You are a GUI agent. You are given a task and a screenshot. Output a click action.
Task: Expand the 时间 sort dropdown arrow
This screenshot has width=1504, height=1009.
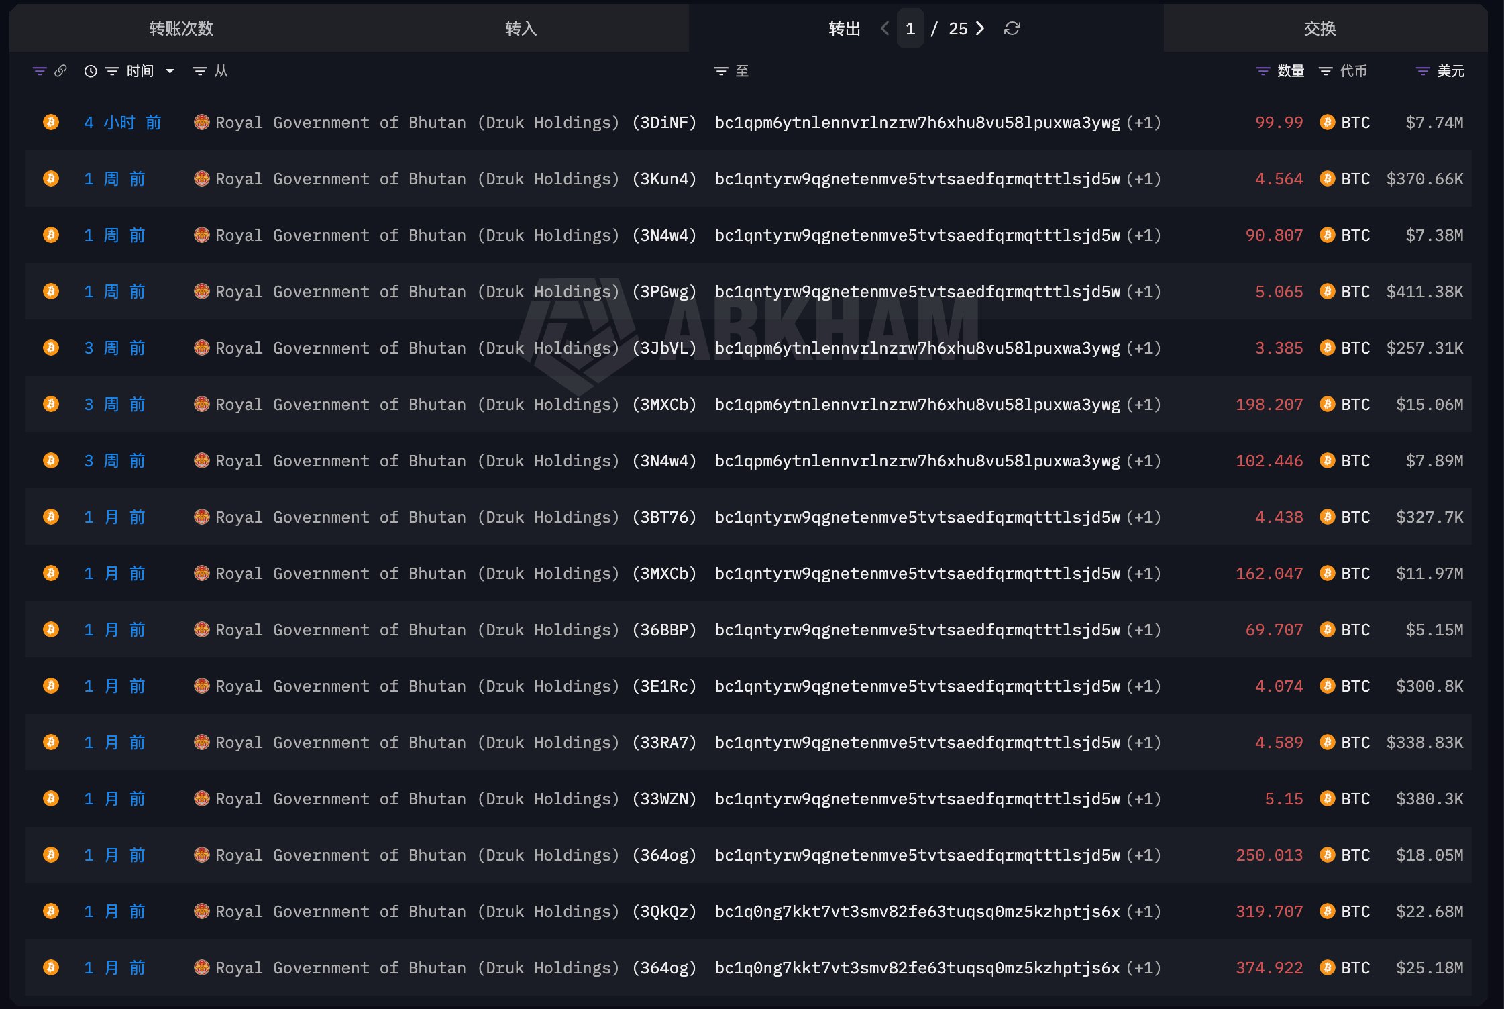[170, 71]
